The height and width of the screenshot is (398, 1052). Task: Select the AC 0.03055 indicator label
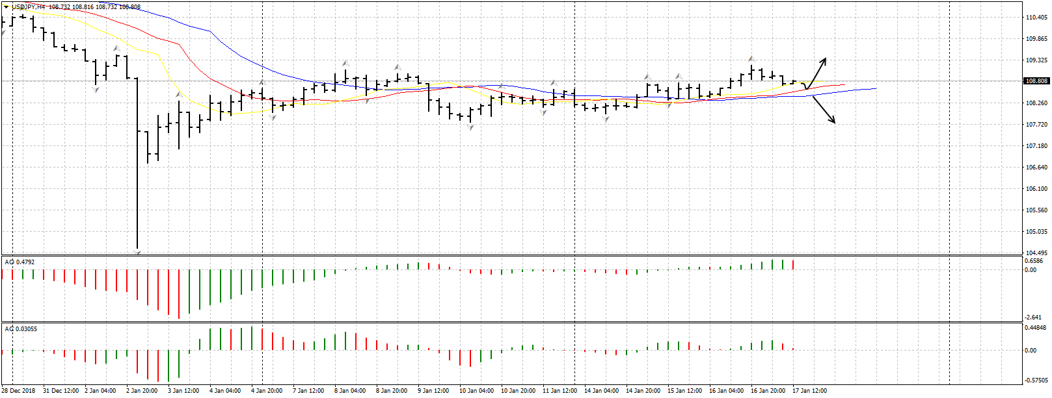[21, 329]
